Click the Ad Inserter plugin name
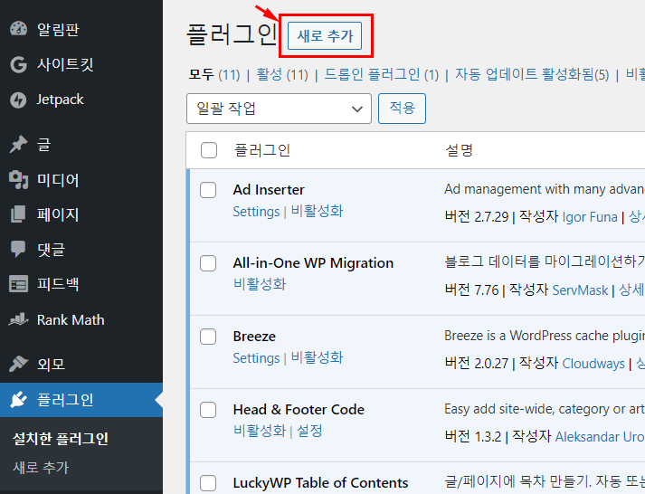Viewport: 645px width, 494px height. (x=269, y=190)
